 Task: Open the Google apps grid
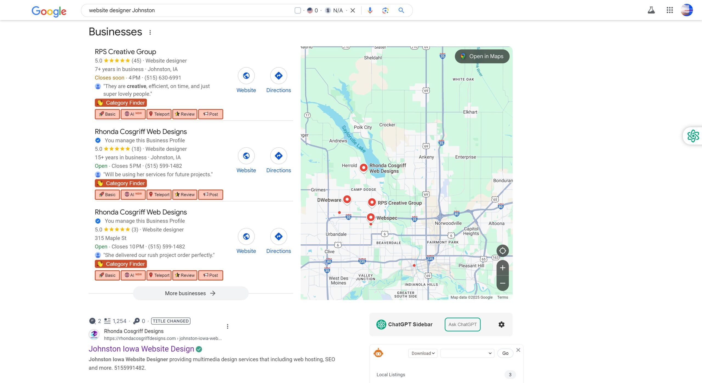coord(670,10)
